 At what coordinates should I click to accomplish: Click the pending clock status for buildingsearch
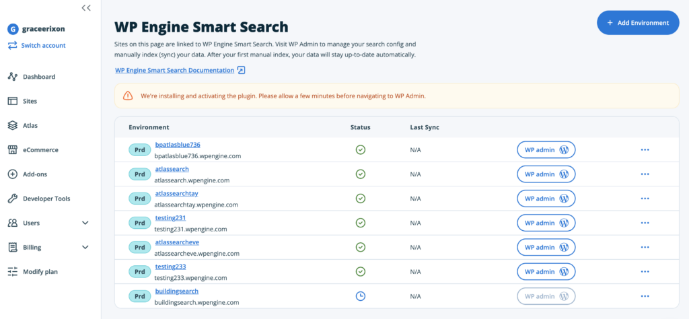(x=360, y=296)
